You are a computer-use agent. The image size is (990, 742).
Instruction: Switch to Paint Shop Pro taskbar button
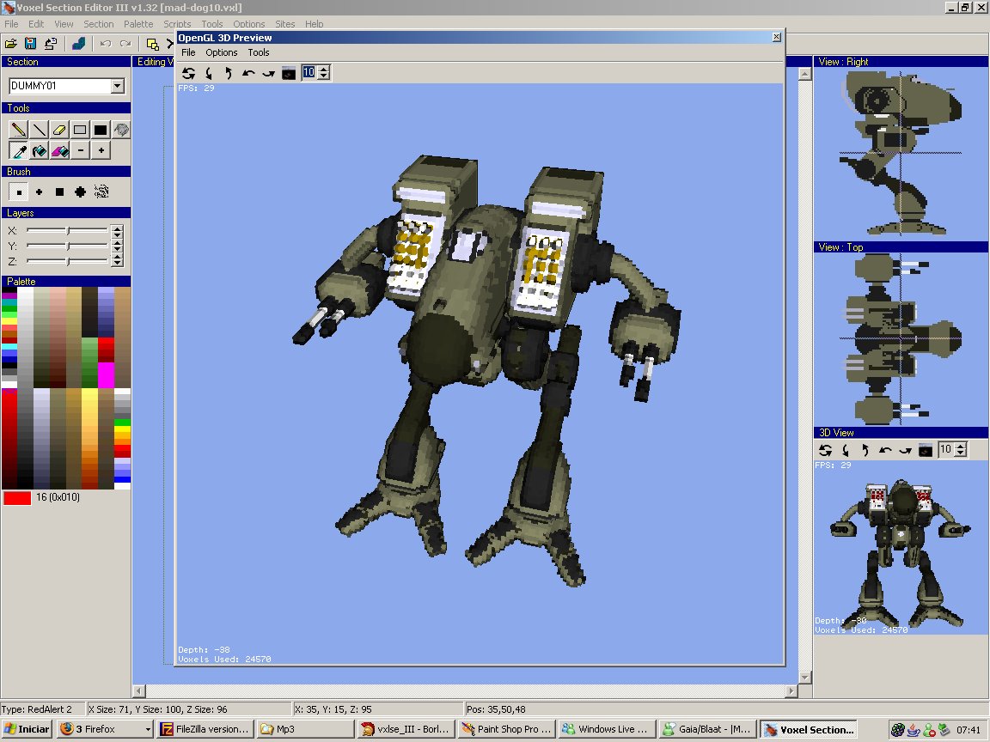[x=507, y=729]
